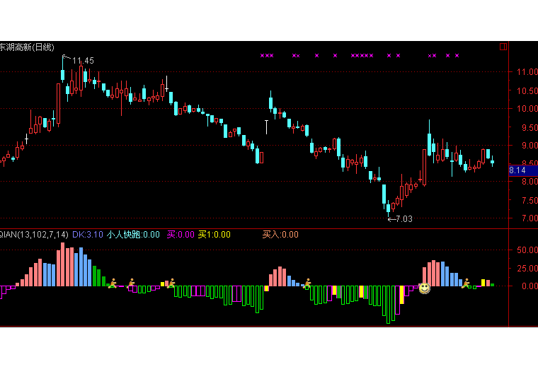This screenshot has width=538, height=369.
Task: Click the running man after the middle bar cluster
Action: click(x=307, y=283)
